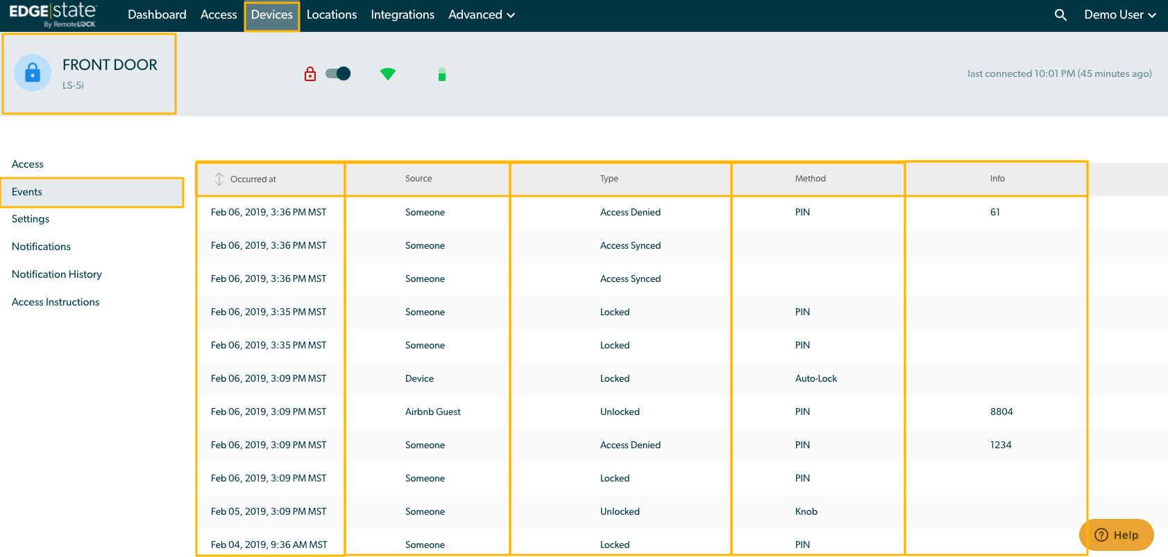Click the Occurred at sort arrows icon

pyautogui.click(x=219, y=179)
